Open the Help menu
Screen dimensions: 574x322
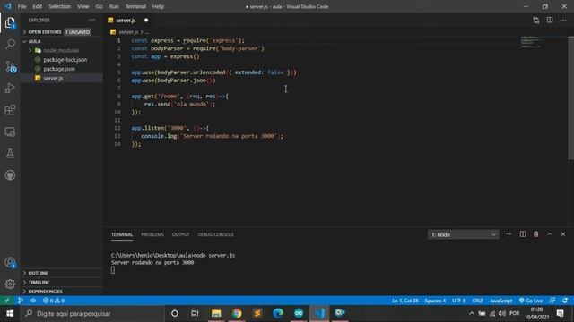point(158,6)
